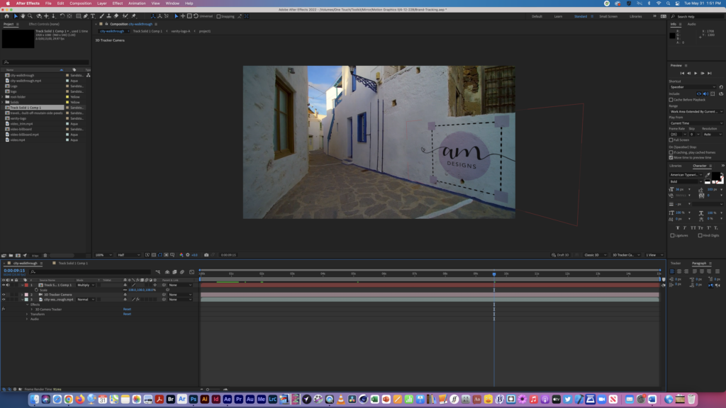Image resolution: width=726 pixels, height=408 pixels.
Task: Open the American Typewriter font family dropdown
Action: point(686,175)
